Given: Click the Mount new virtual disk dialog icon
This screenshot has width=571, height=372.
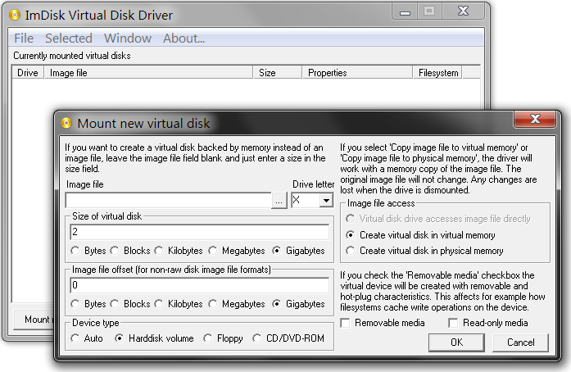Looking at the screenshot, I should pyautogui.click(x=66, y=123).
